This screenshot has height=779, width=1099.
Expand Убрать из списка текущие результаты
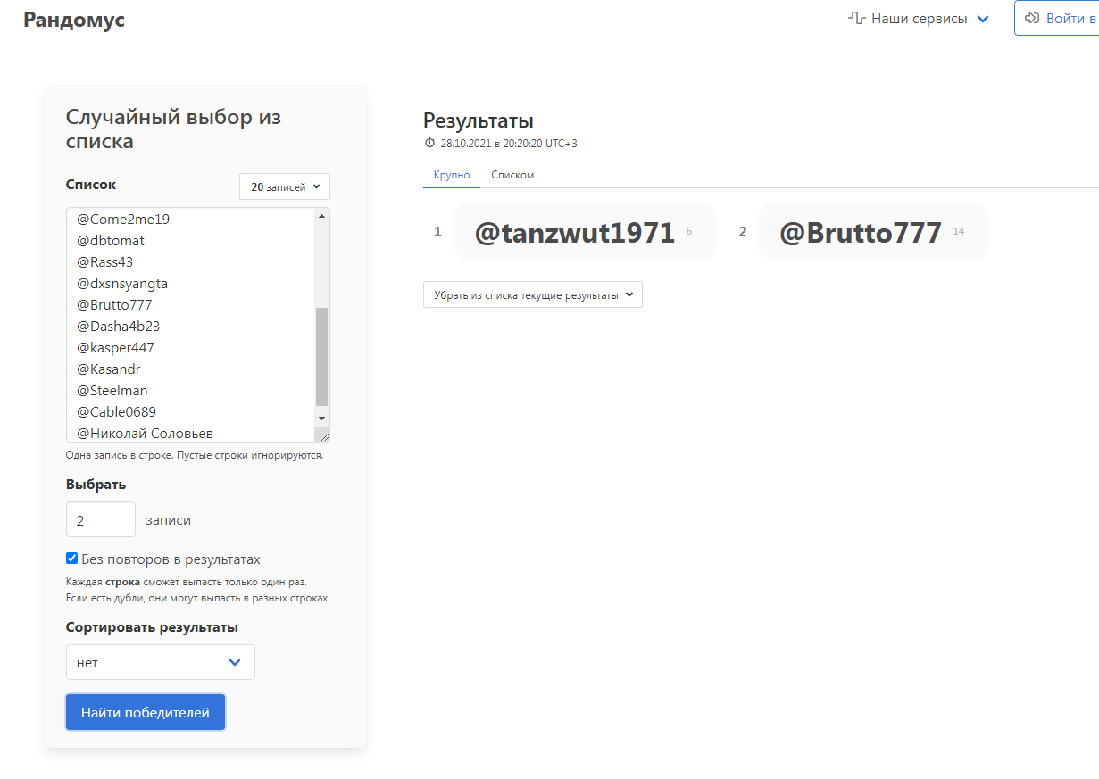coord(533,295)
